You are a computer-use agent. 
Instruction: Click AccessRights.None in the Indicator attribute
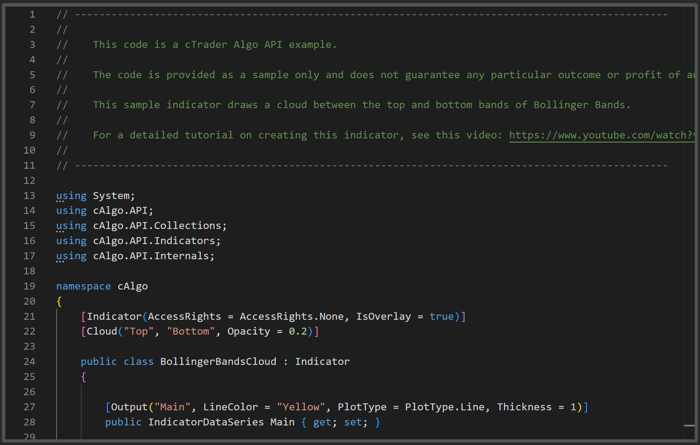point(292,316)
